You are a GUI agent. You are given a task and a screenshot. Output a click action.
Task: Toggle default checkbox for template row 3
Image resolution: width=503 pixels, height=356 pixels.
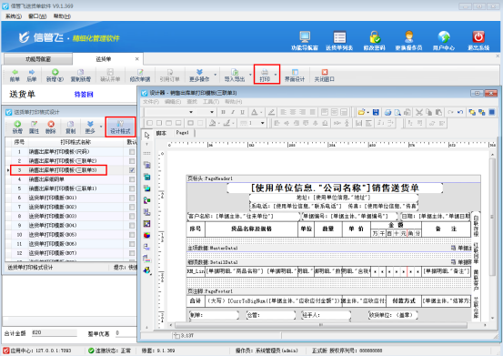tap(132, 170)
